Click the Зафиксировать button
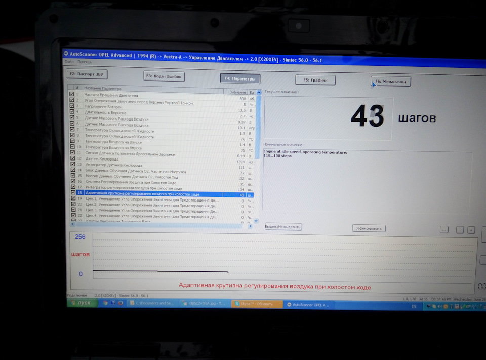Image resolution: width=486 pixels, height=360 pixels. [369, 228]
